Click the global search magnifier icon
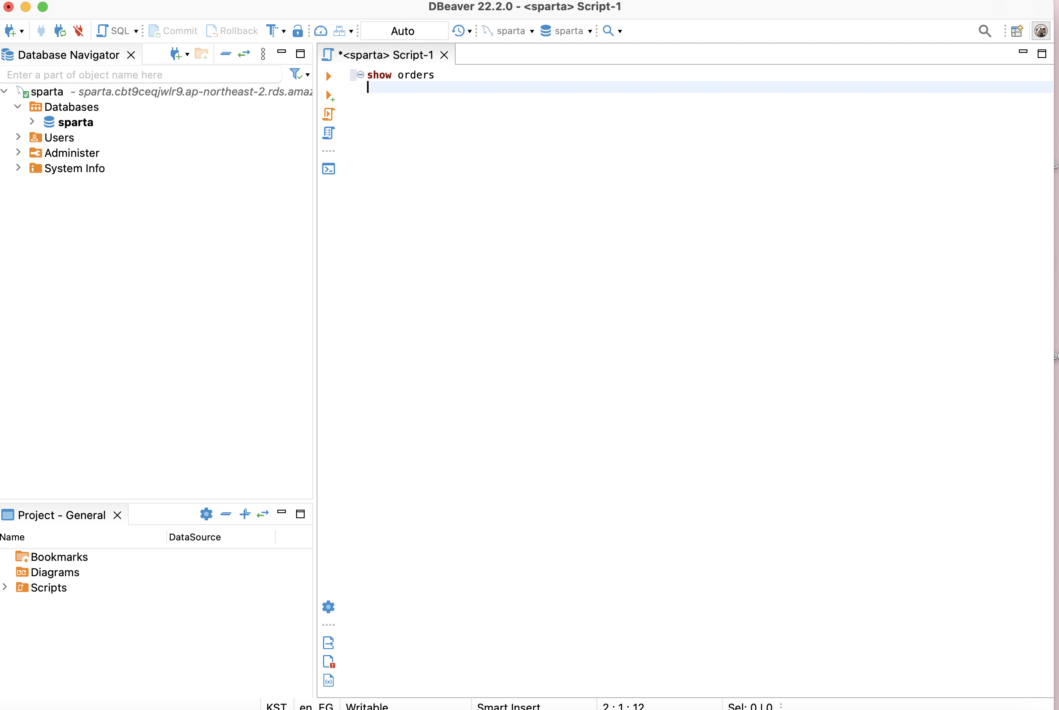Viewport: 1059px width, 710px height. [x=985, y=31]
